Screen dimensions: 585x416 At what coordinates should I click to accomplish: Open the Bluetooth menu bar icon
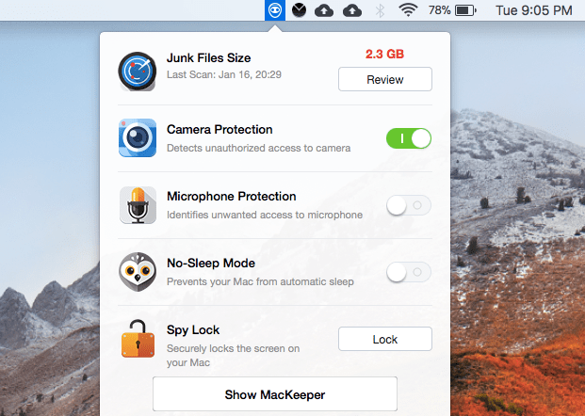click(x=381, y=11)
